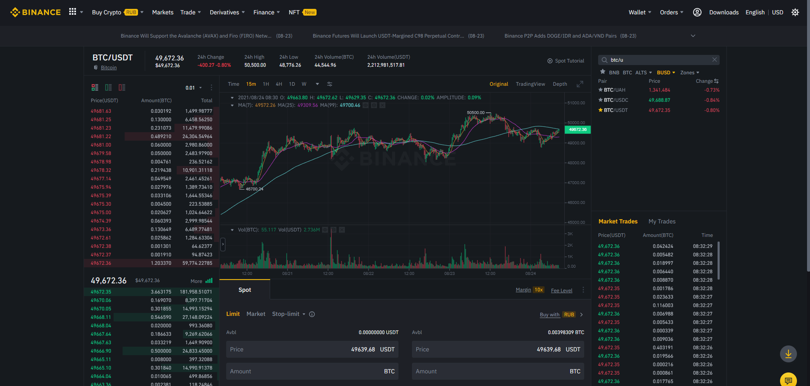Open the Wallet menu
This screenshot has width=810, height=386.
tap(640, 12)
